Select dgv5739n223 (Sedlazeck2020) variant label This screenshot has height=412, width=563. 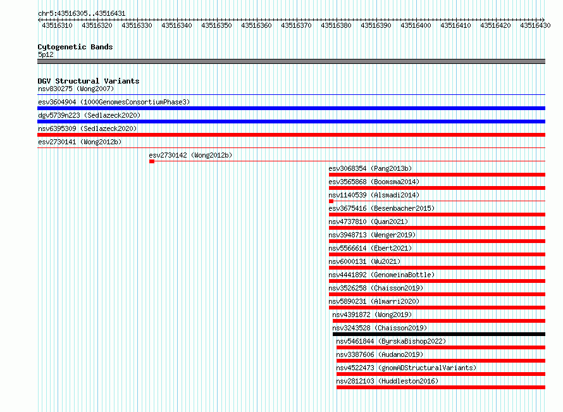89,115
